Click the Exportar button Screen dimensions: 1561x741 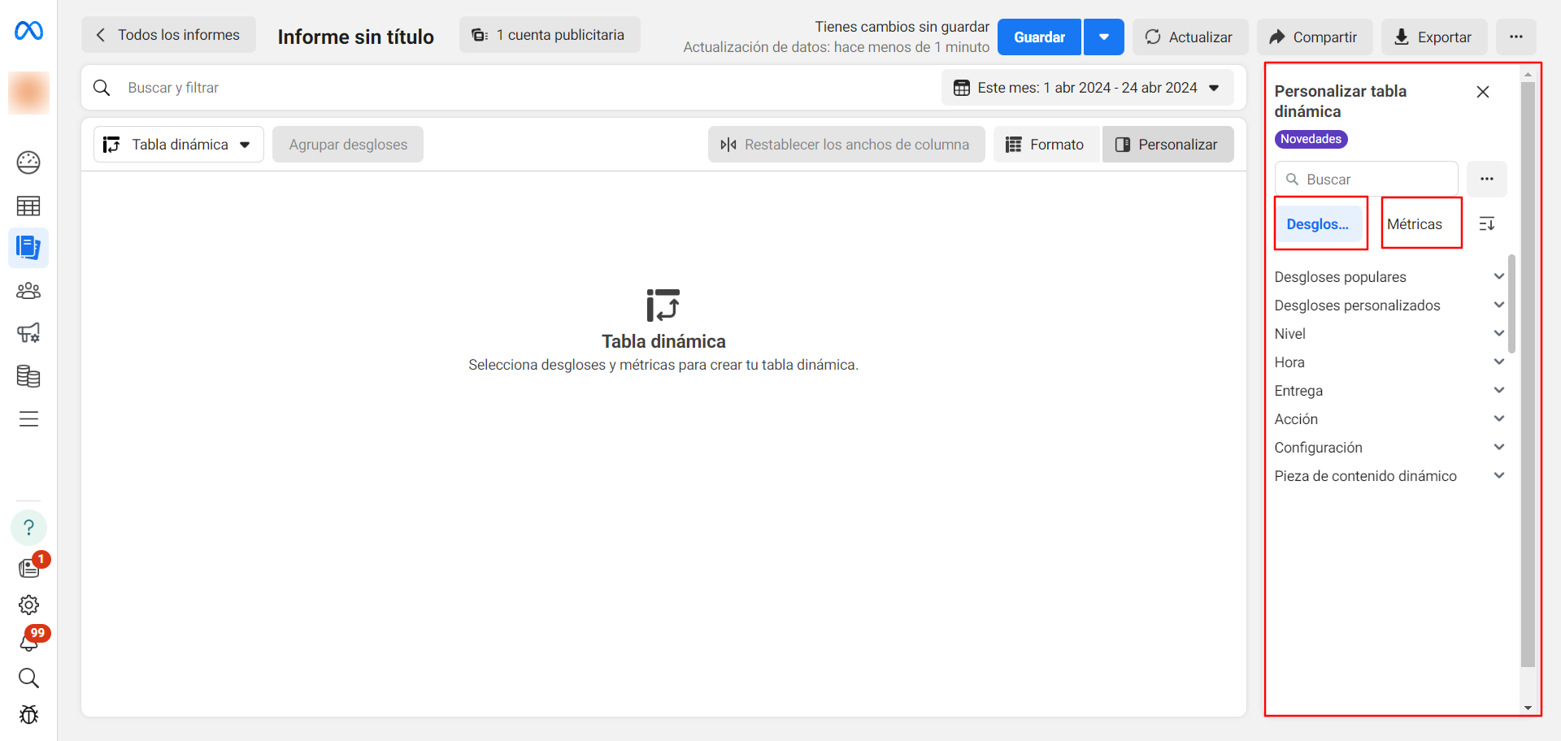pos(1434,37)
